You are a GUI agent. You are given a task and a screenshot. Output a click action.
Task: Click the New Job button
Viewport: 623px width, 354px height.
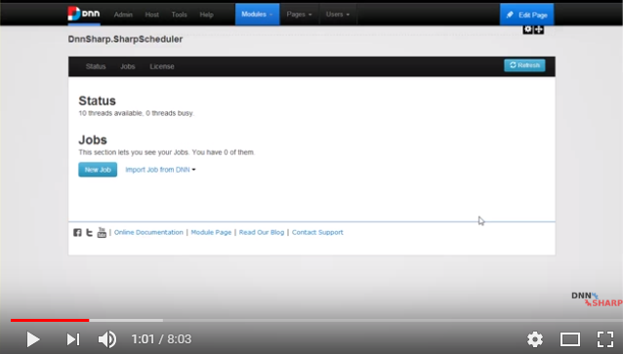(x=98, y=170)
